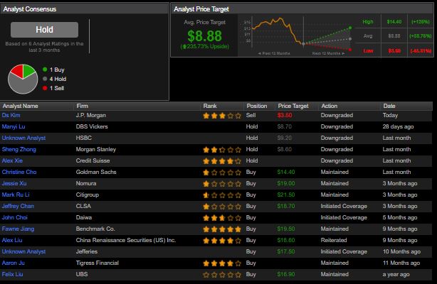The height and width of the screenshot is (284, 437).
Task: Click the analyst consensus pie chart
Action: pyautogui.click(x=23, y=80)
